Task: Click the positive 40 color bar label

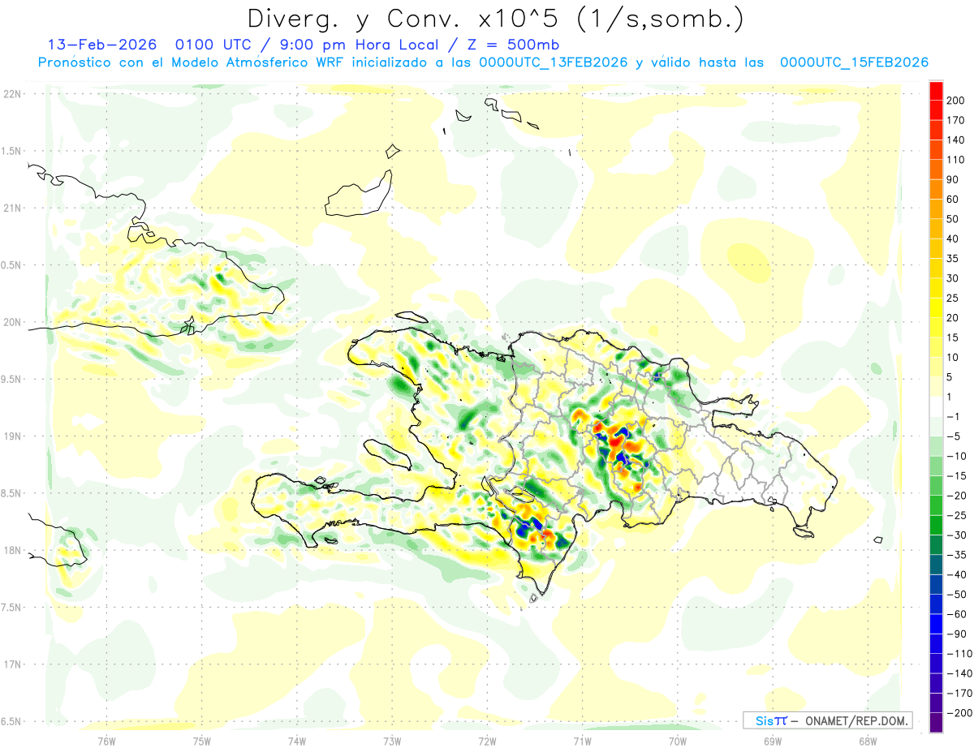Action: click(x=953, y=238)
